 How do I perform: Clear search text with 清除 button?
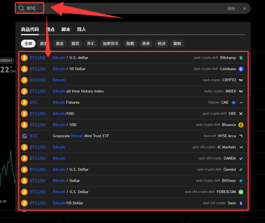coord(231,8)
